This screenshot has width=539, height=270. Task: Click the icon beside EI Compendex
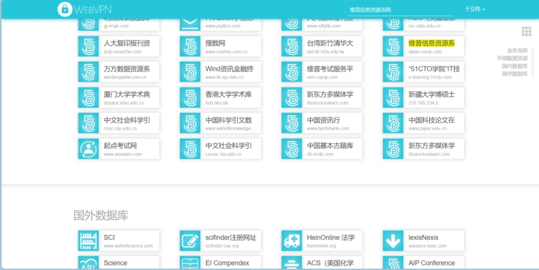coord(190,263)
